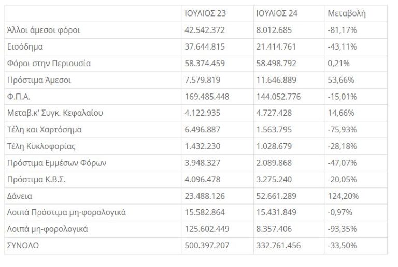Select the Τέλη και Χαρτόσημα row label
Viewport: 398px width, 267px height.
pyautogui.click(x=45, y=130)
